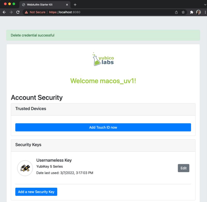
Task: Click the Delete credential successful alert
Action: (103, 35)
